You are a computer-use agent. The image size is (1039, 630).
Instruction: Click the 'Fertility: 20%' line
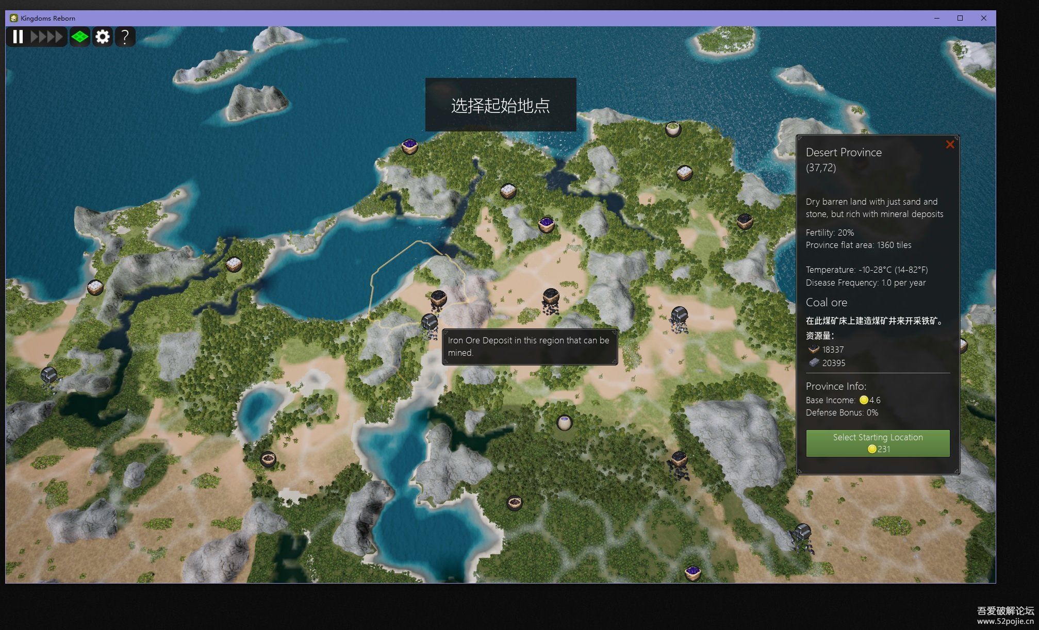coord(830,233)
